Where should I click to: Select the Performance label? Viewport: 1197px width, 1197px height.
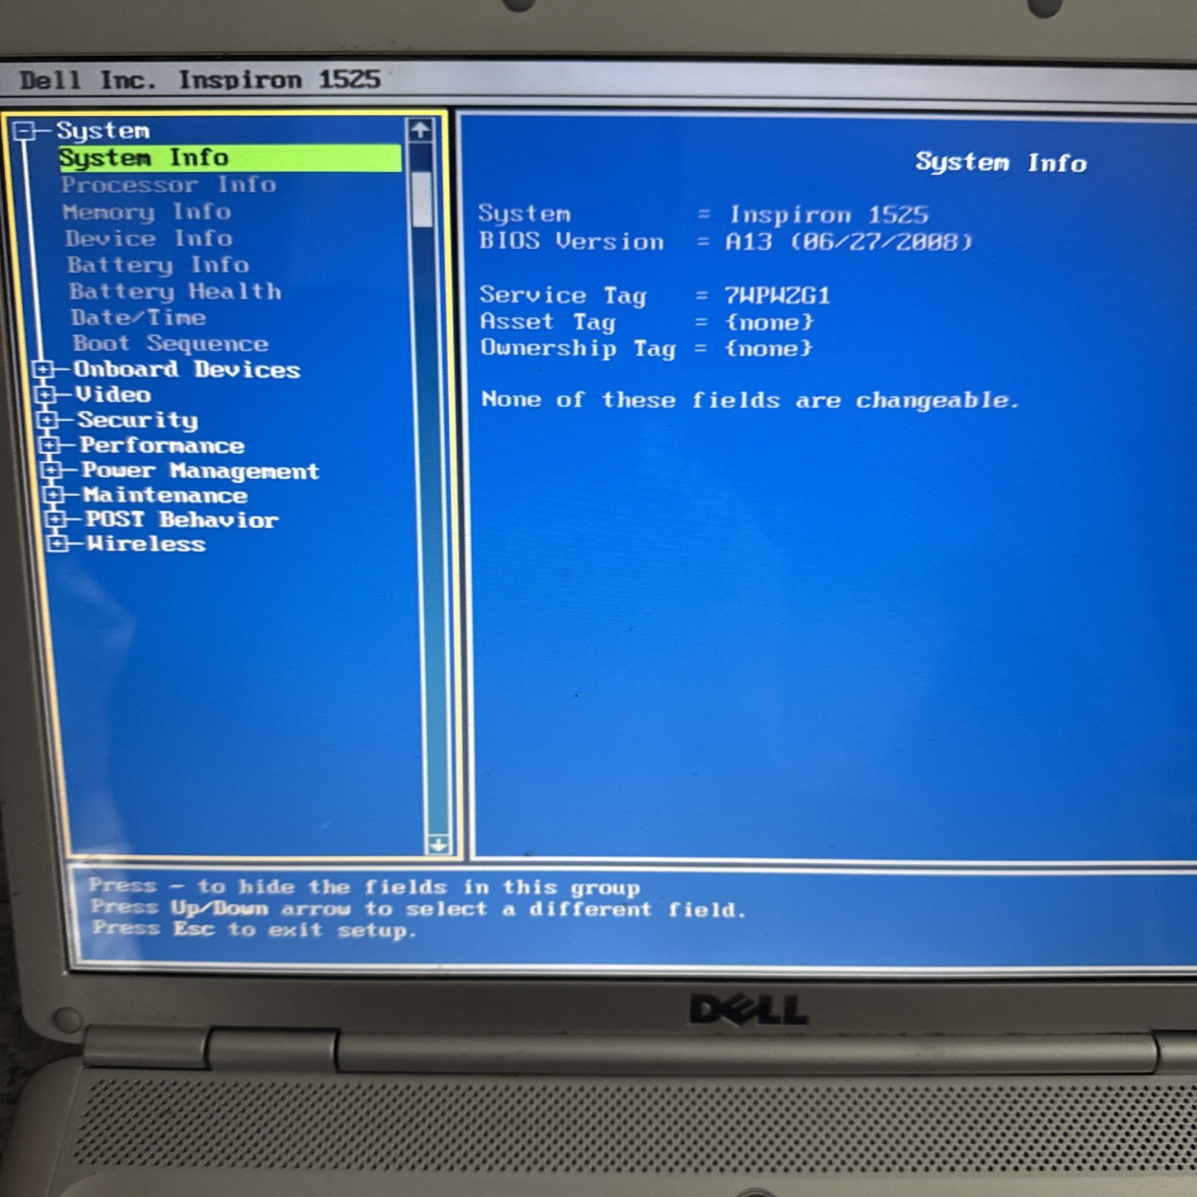click(162, 445)
